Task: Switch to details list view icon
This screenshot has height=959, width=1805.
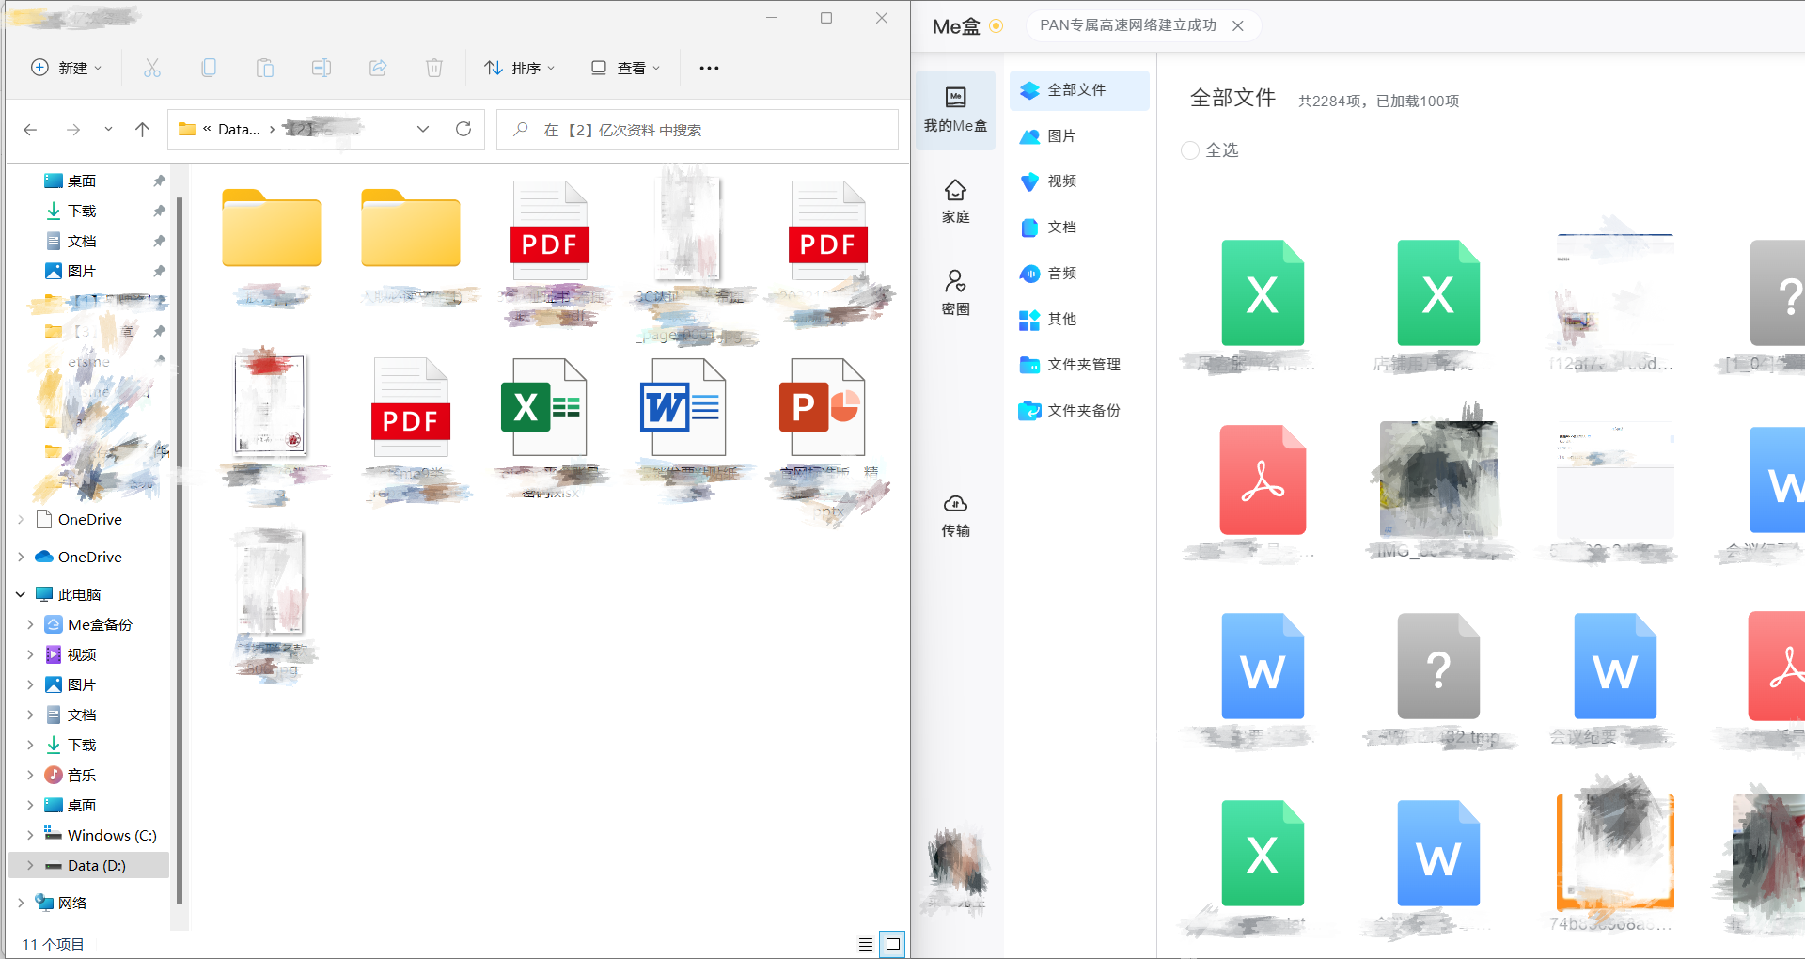Action: click(x=866, y=944)
